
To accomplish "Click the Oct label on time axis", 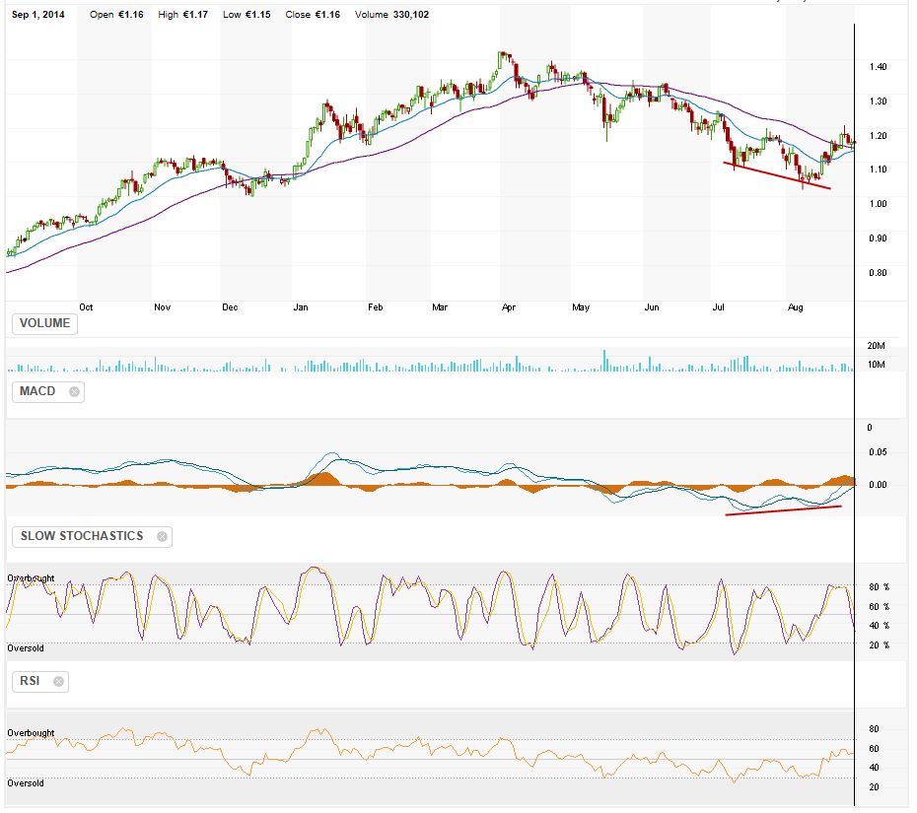I will (86, 307).
